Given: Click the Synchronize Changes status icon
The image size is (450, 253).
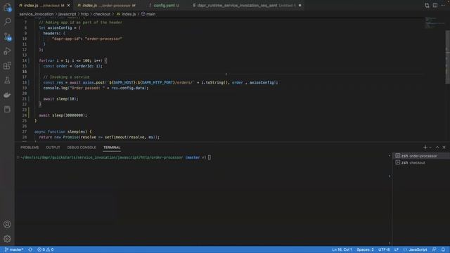Looking at the screenshot, I should [x=30, y=249].
